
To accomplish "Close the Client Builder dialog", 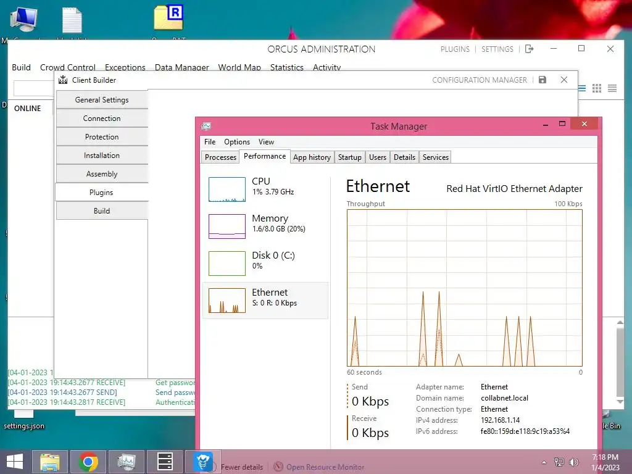I will [x=564, y=80].
